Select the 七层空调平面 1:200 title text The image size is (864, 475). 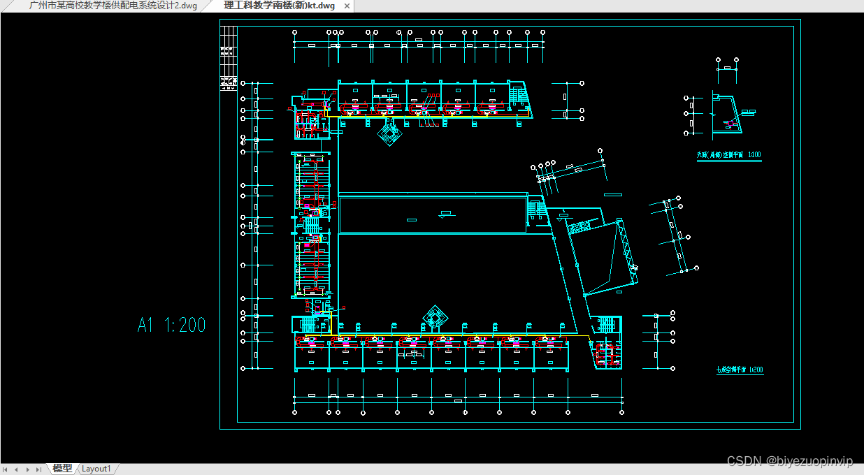pyautogui.click(x=740, y=370)
